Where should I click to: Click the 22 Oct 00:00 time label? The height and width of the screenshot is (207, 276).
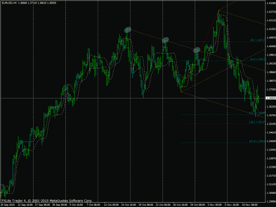click(163, 205)
